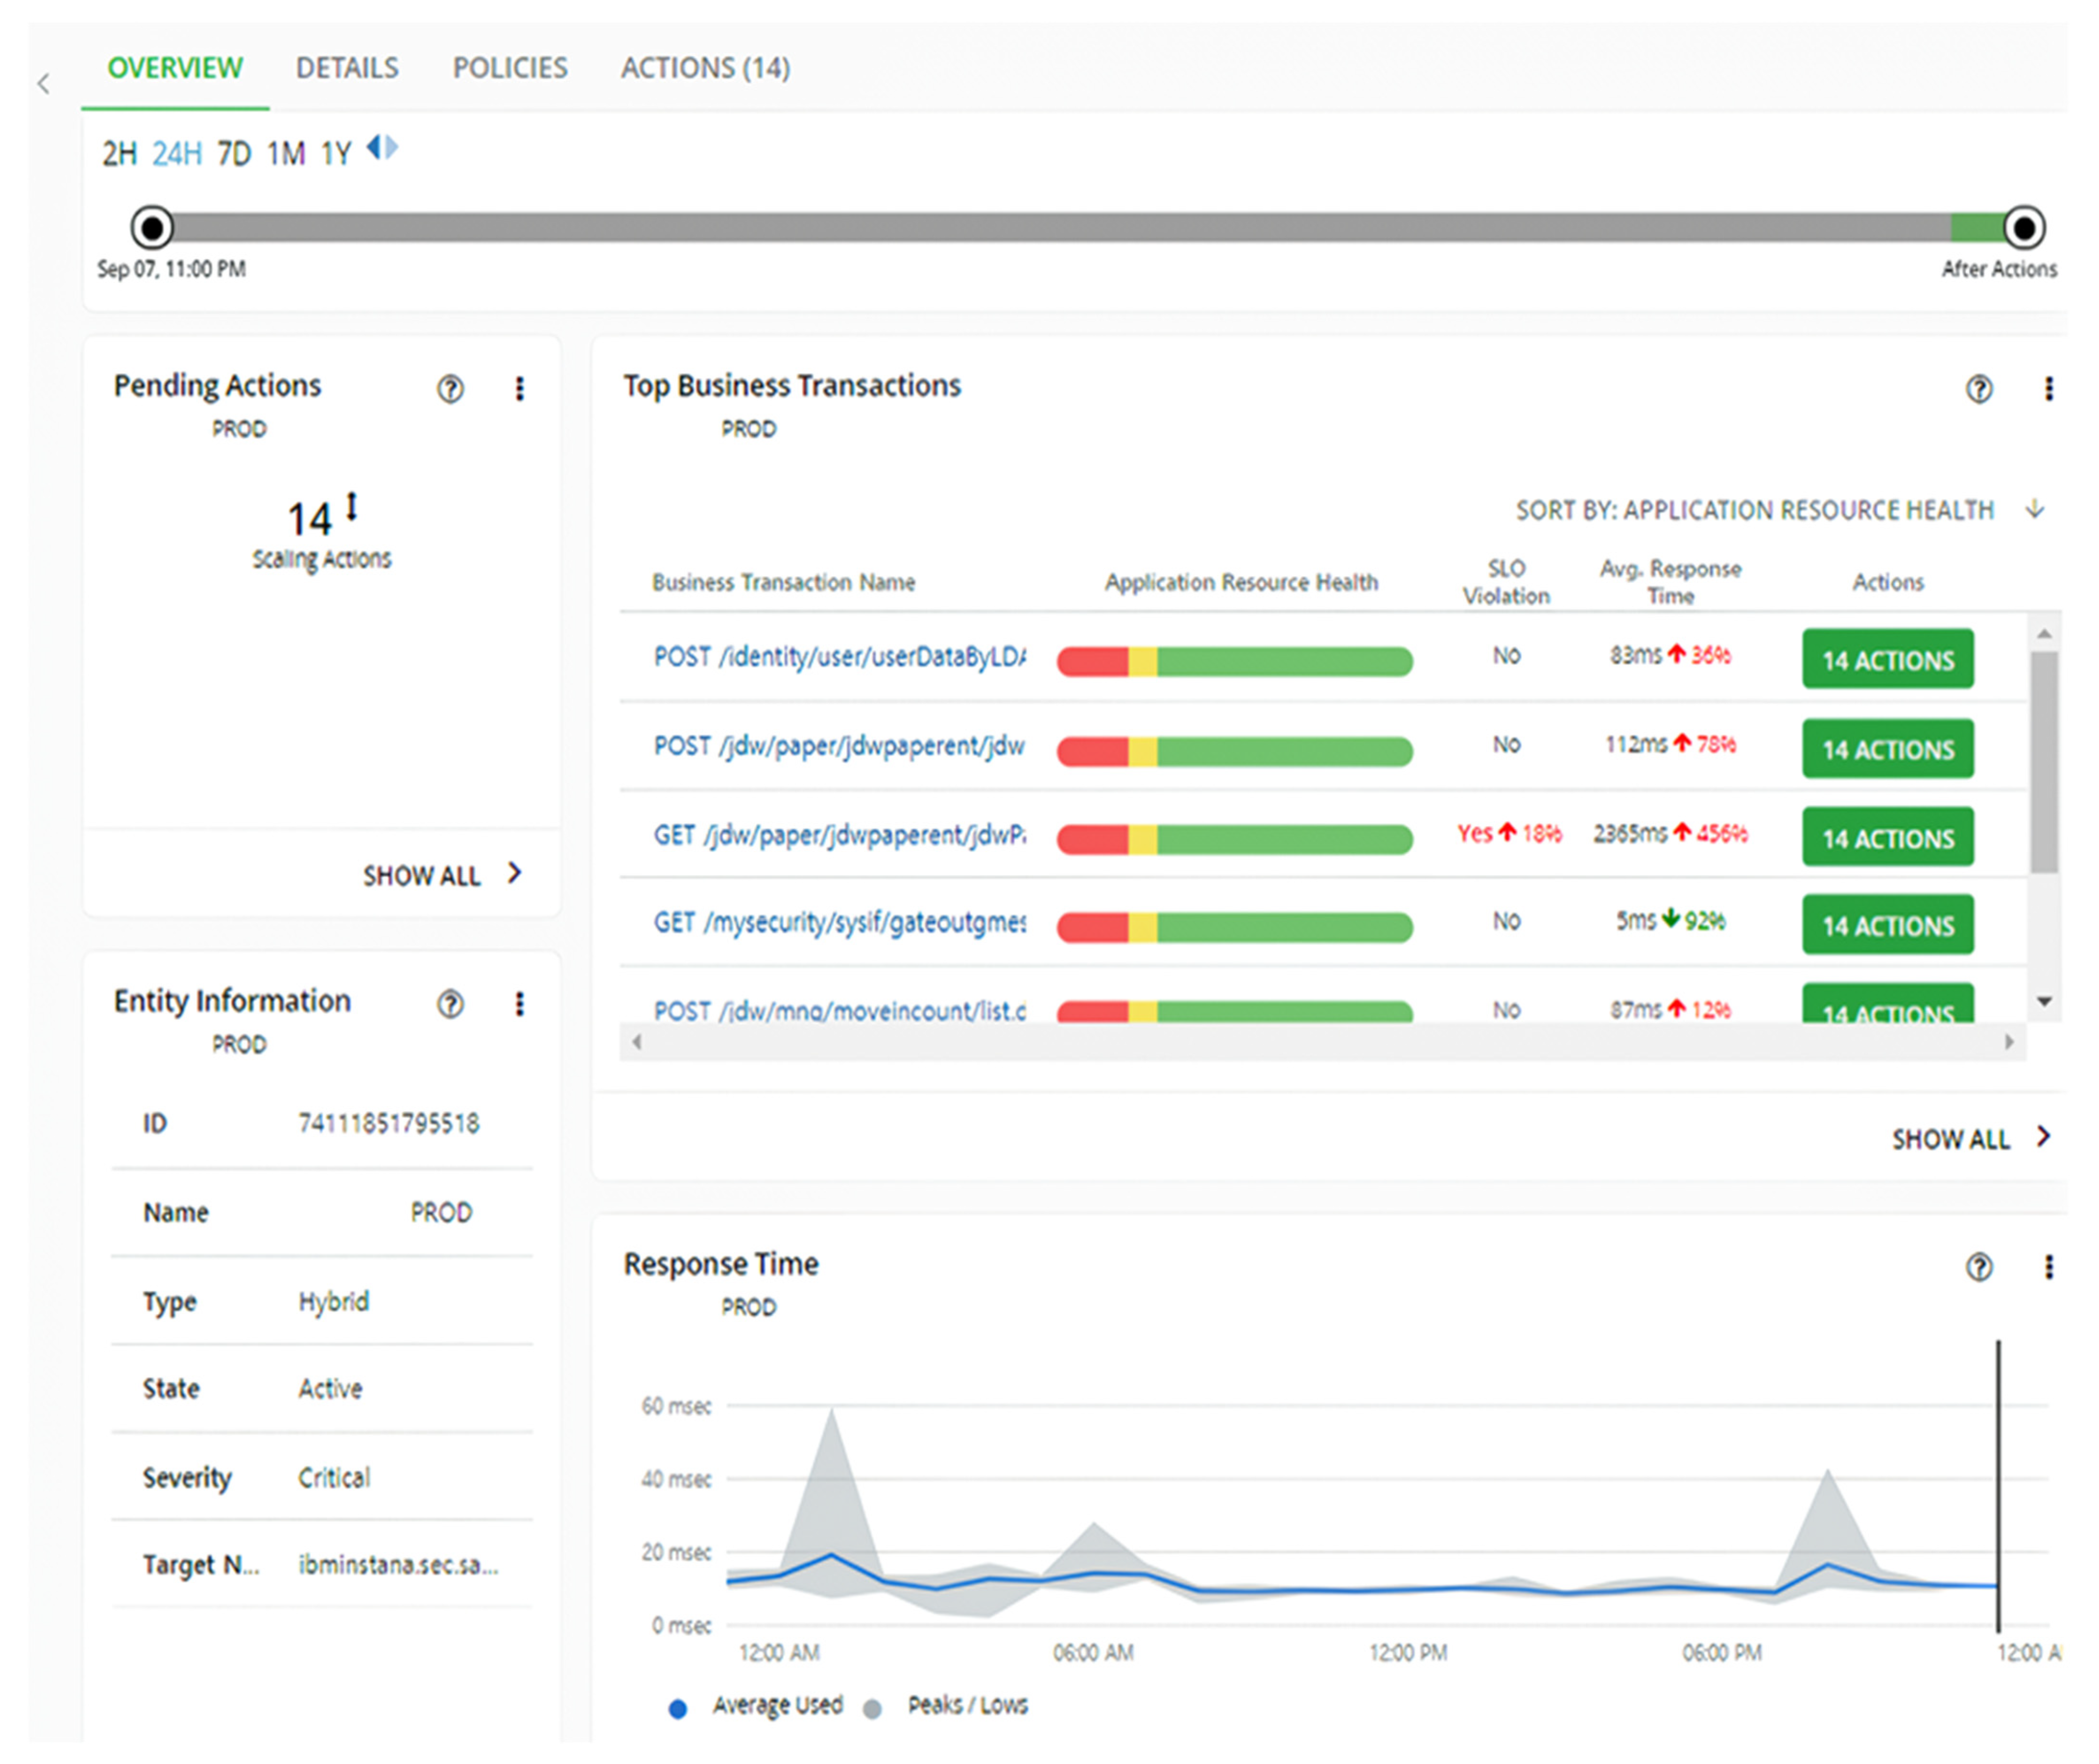2099x1764 pixels.
Task: Select the 7D time range
Action: tap(234, 154)
